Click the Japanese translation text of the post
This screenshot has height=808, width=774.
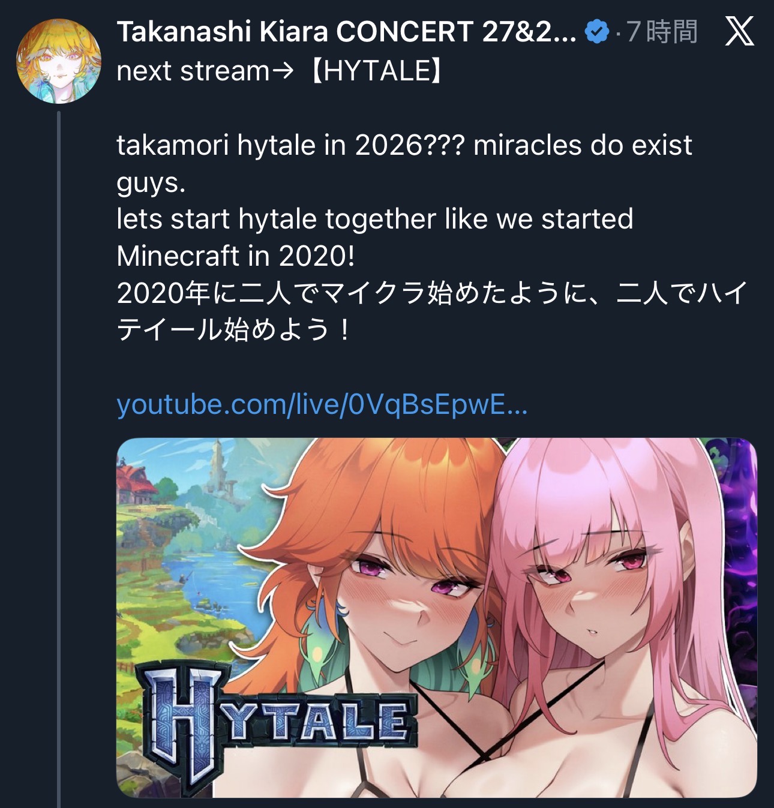click(432, 311)
